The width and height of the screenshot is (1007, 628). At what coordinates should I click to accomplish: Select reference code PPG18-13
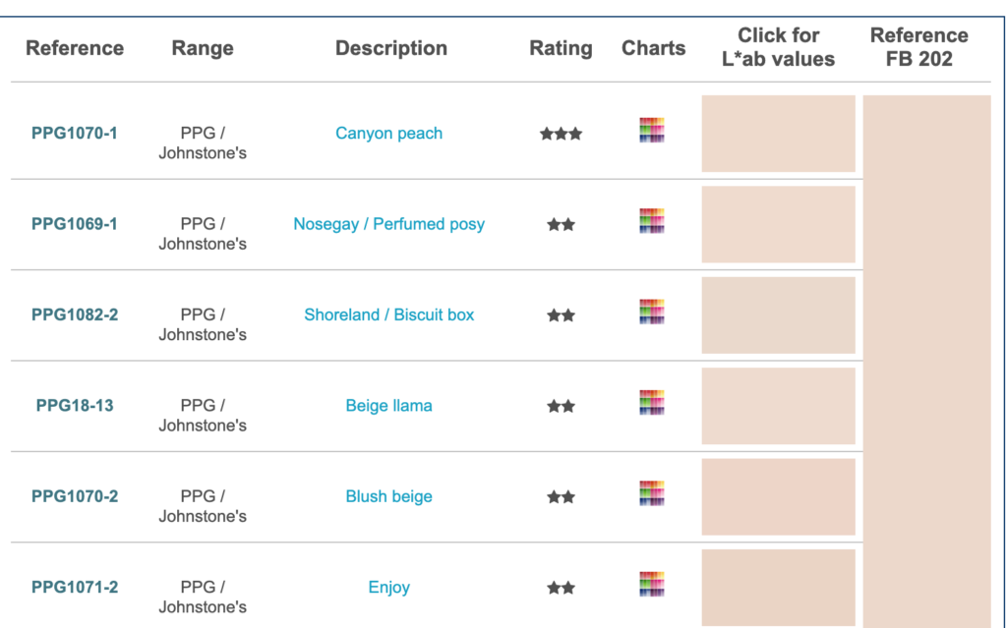pyautogui.click(x=75, y=405)
